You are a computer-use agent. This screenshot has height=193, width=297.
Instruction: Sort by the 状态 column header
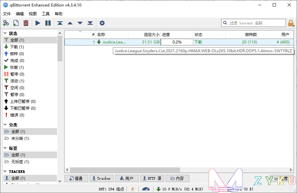pyautogui.click(x=209, y=34)
